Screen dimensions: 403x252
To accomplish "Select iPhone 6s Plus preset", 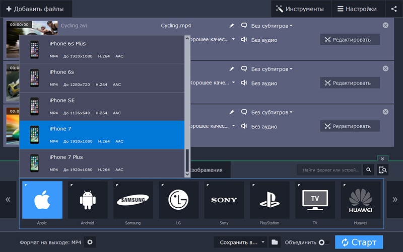I will pos(102,50).
